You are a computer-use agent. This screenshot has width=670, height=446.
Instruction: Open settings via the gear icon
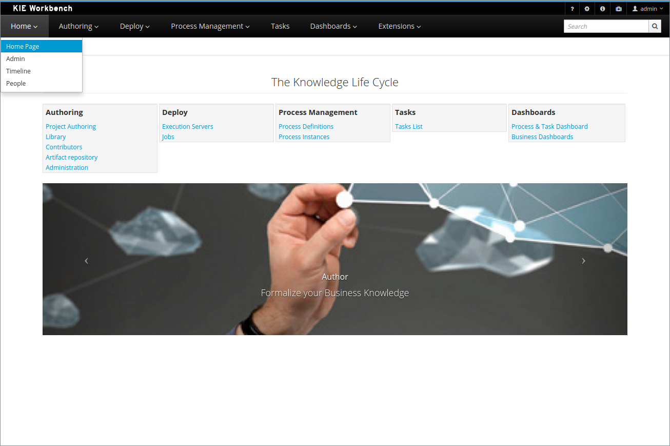(x=587, y=9)
